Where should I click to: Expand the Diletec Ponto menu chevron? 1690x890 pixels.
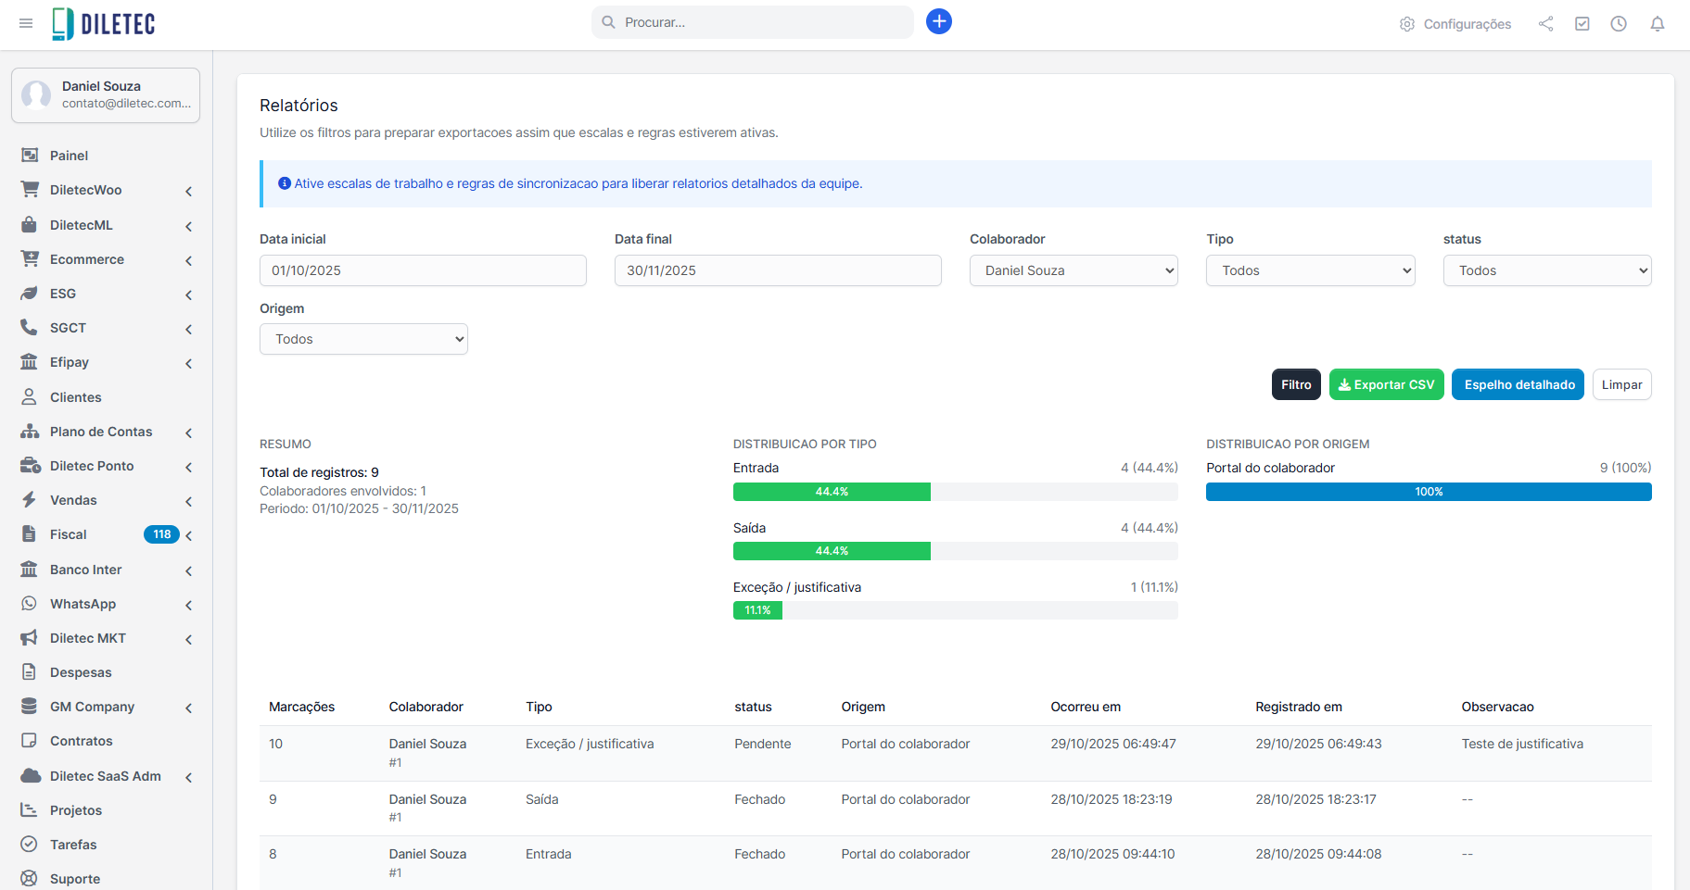(x=188, y=467)
